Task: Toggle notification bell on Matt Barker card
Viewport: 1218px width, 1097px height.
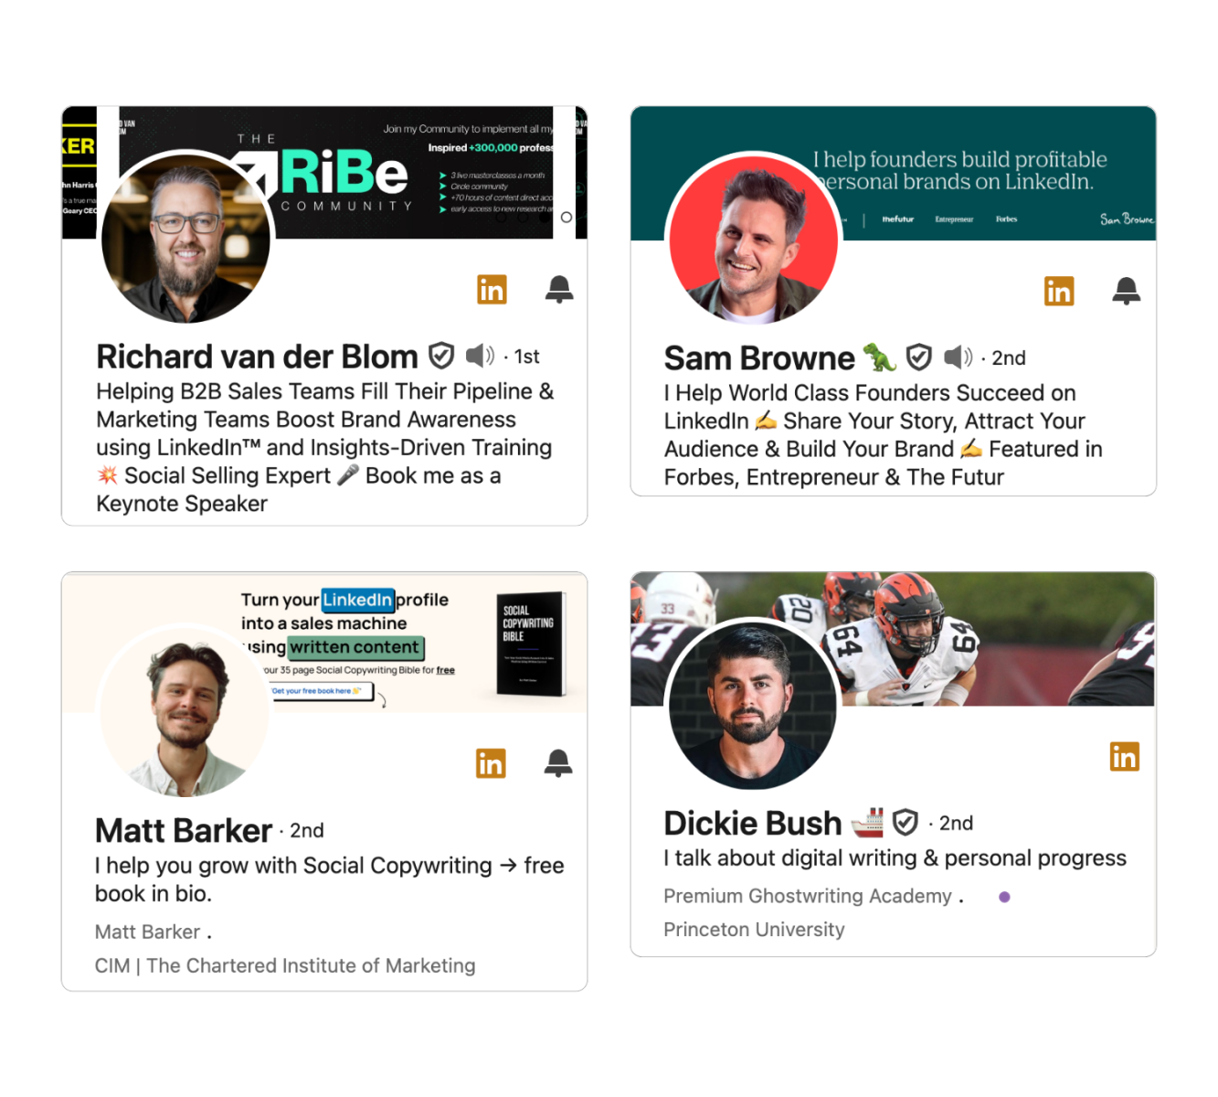Action: click(558, 762)
